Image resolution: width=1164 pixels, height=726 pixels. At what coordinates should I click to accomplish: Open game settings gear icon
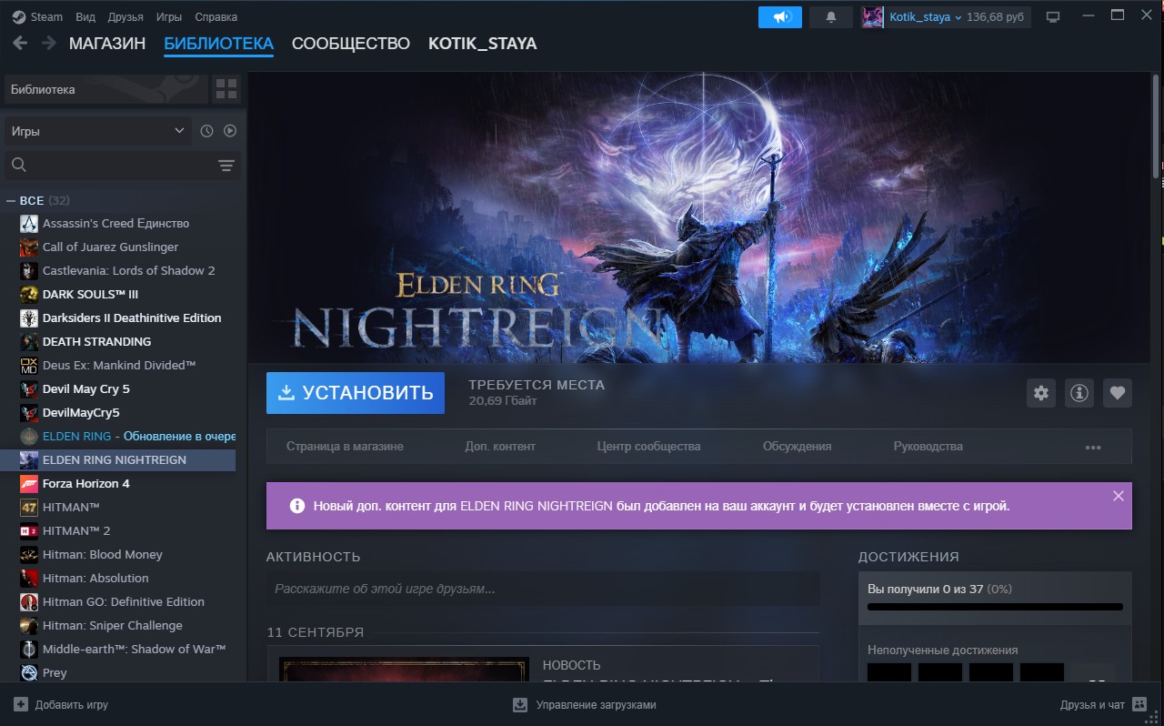pos(1041,393)
